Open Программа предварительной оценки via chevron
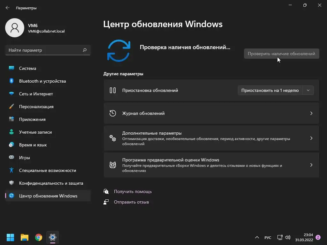 pos(311,165)
